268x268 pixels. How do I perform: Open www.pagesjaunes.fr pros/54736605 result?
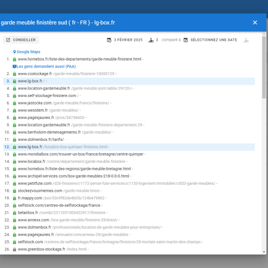(51, 118)
